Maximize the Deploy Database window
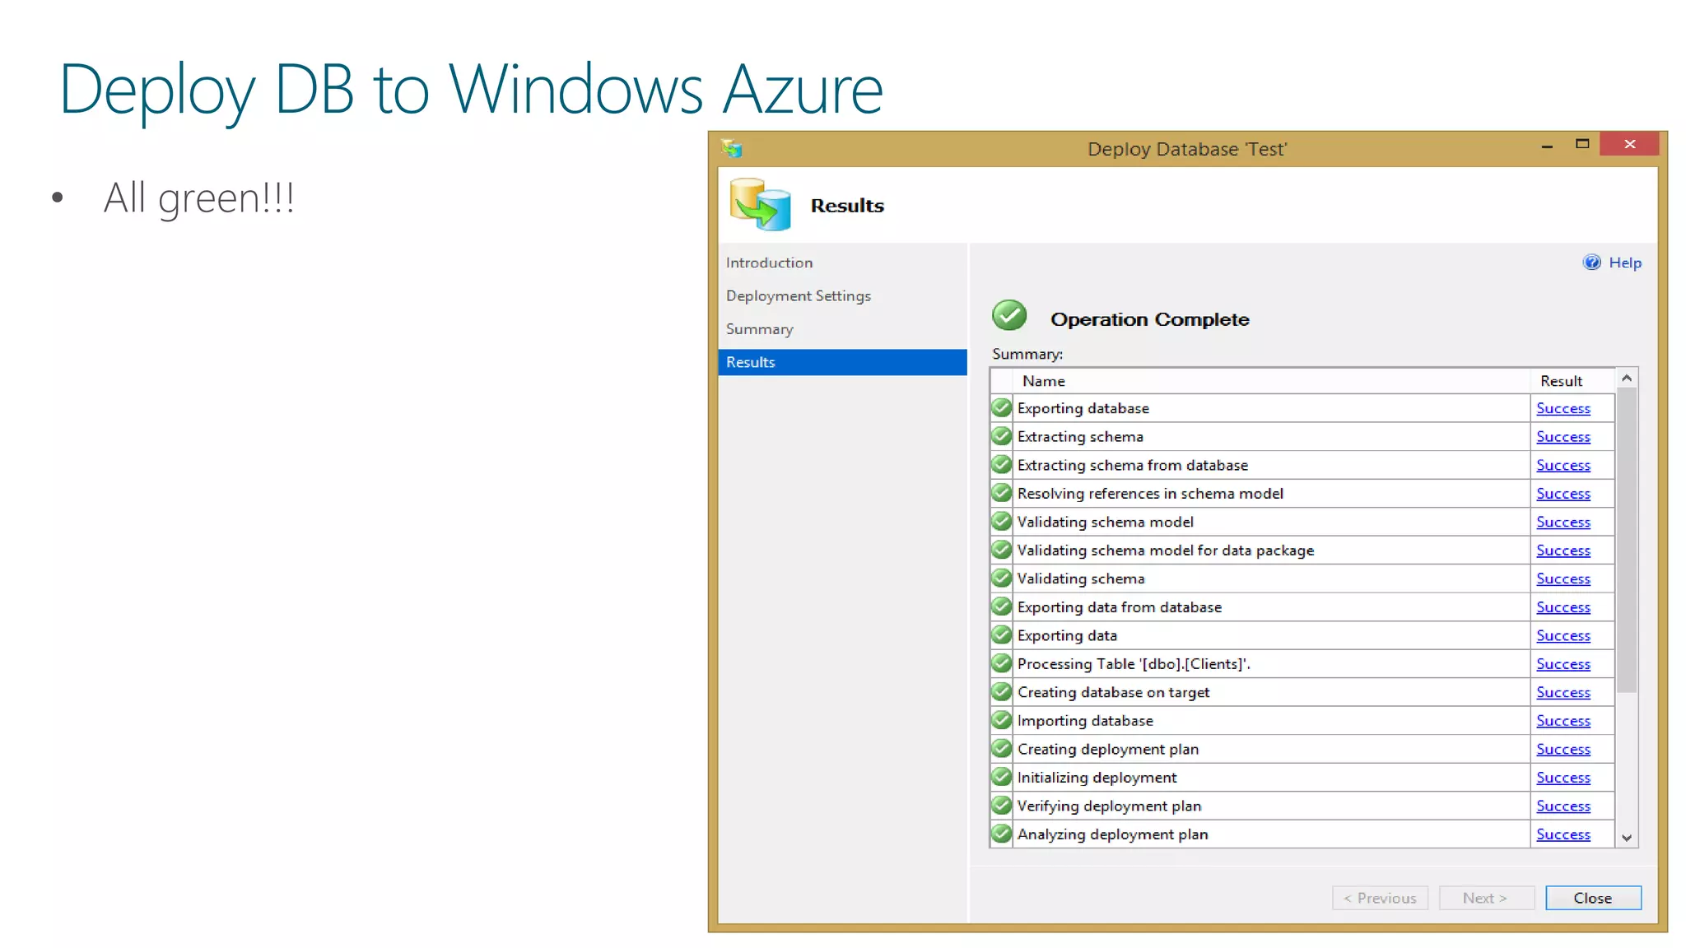1686x948 pixels. 1582,144
